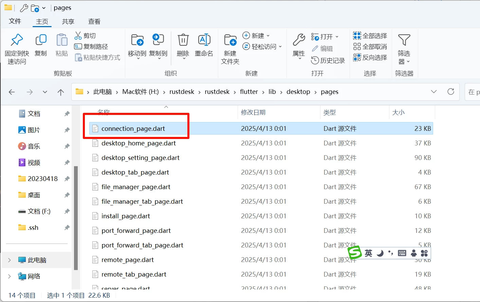Click the Rename icon
Viewport: 480px width, 302px height.
click(204, 40)
